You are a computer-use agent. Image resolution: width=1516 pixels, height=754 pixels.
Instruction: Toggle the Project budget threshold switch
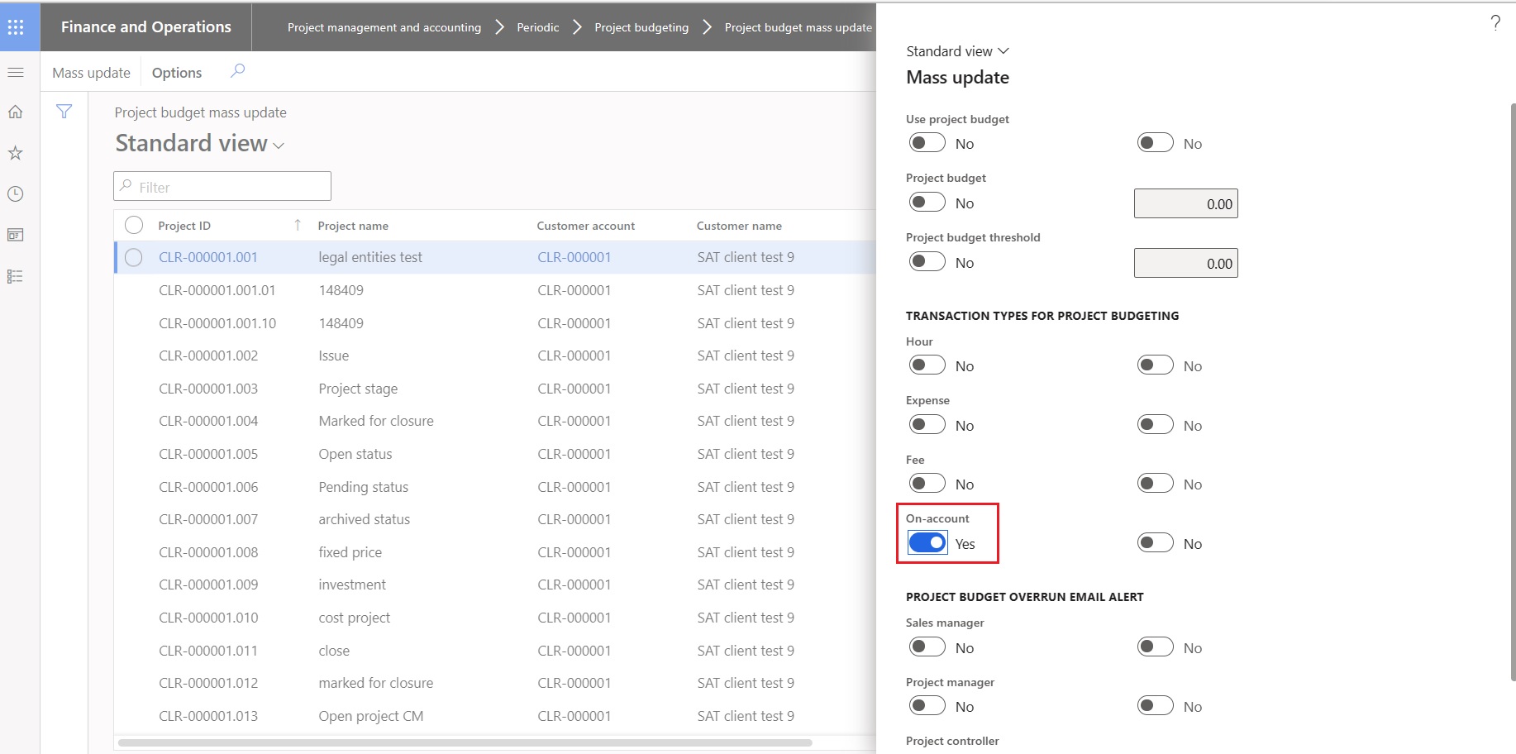click(927, 262)
